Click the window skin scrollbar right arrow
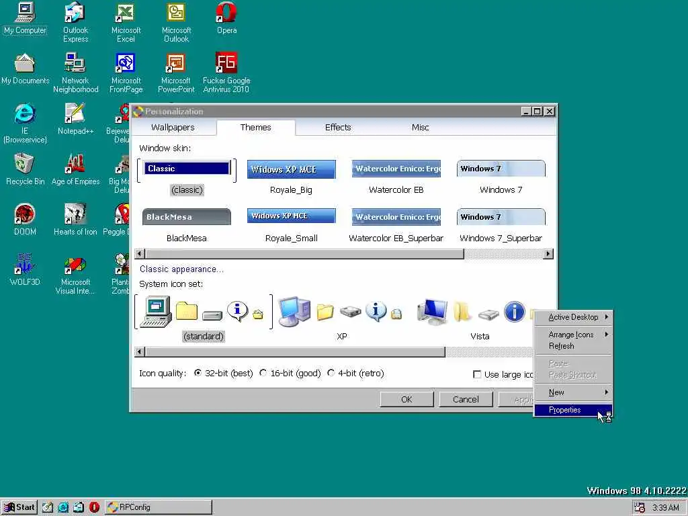Viewport: 688px width, 516px height. point(548,253)
